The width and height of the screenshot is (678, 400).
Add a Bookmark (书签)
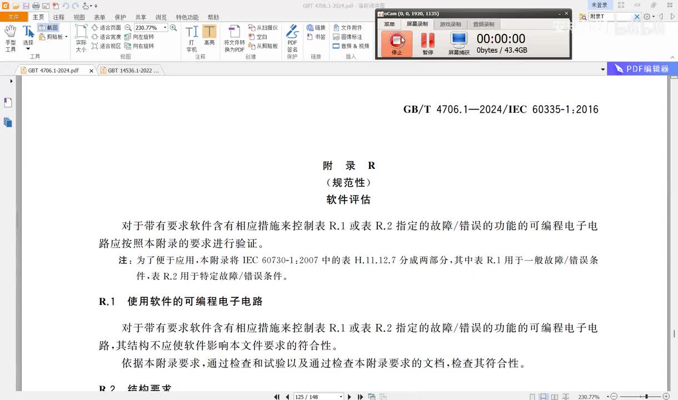coord(316,37)
